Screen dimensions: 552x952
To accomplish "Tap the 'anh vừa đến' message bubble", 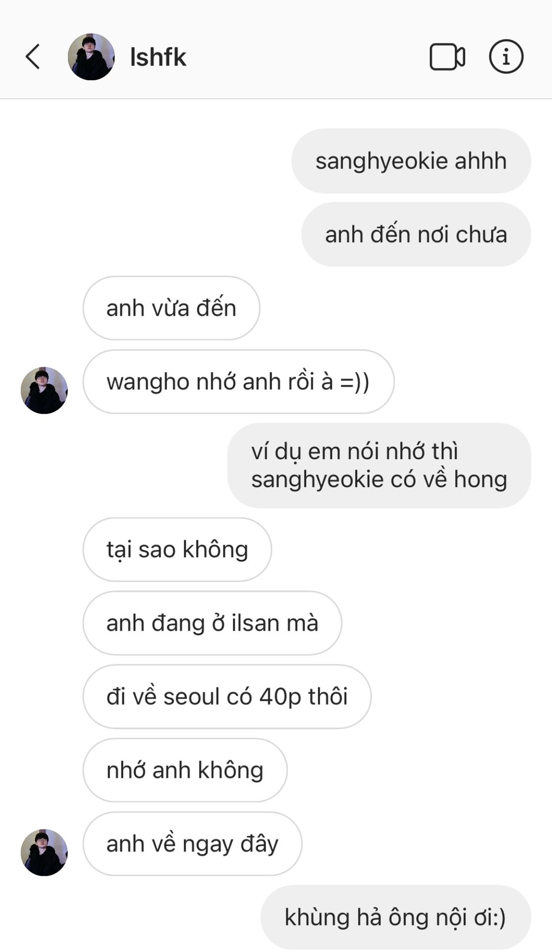I will tap(171, 308).
